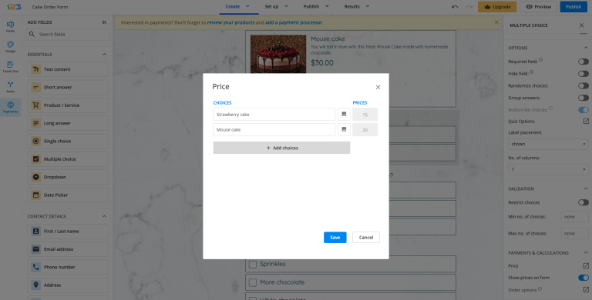Open the No. of columns dropdown
592x300 pixels.
point(548,169)
